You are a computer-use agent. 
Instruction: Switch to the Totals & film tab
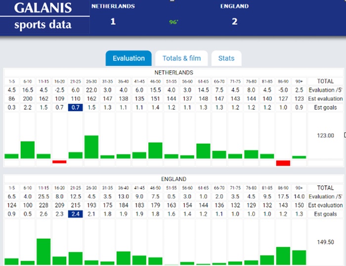(181, 58)
